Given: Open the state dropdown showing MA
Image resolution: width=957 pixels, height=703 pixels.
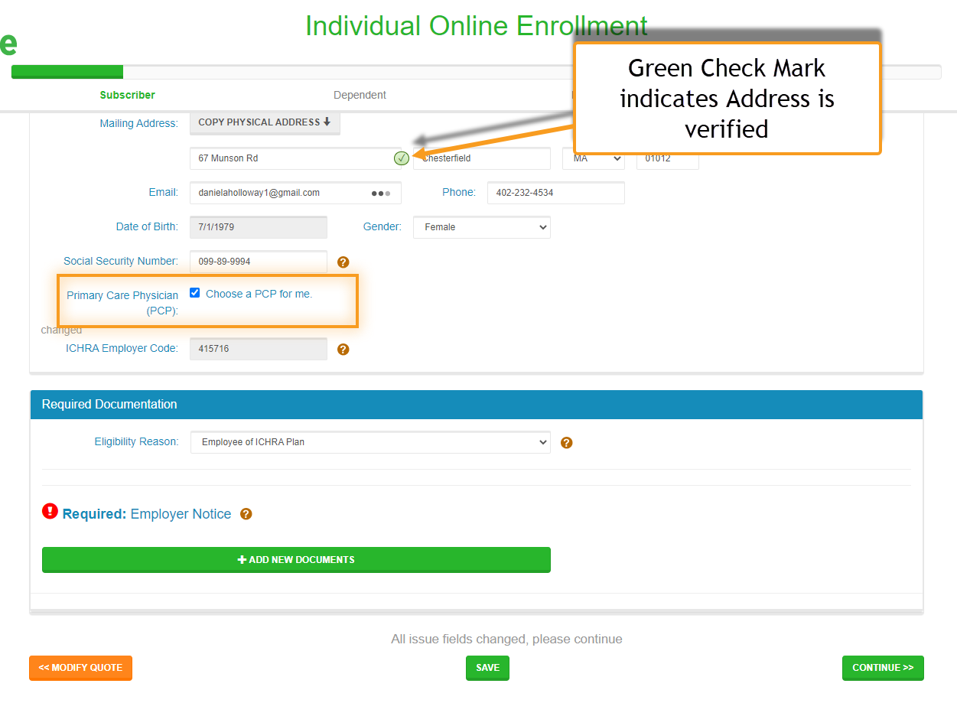Looking at the screenshot, I should coord(593,158).
